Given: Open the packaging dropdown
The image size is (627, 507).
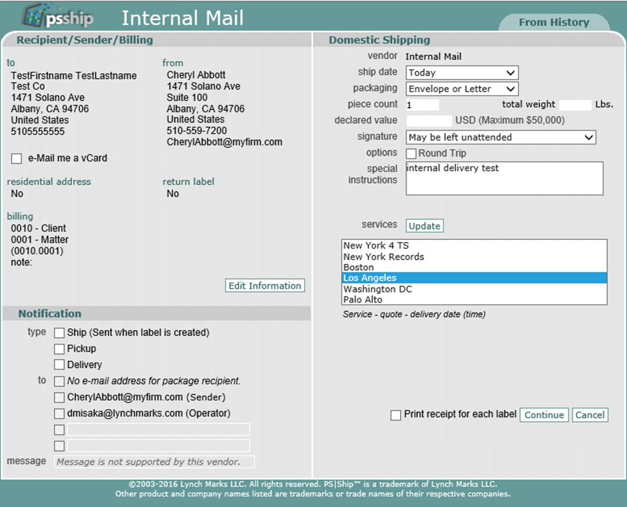Looking at the screenshot, I should [462, 89].
